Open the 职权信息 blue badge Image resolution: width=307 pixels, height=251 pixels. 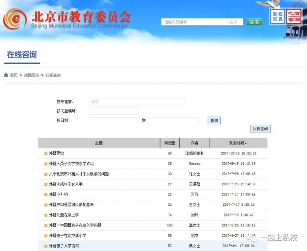point(277,17)
